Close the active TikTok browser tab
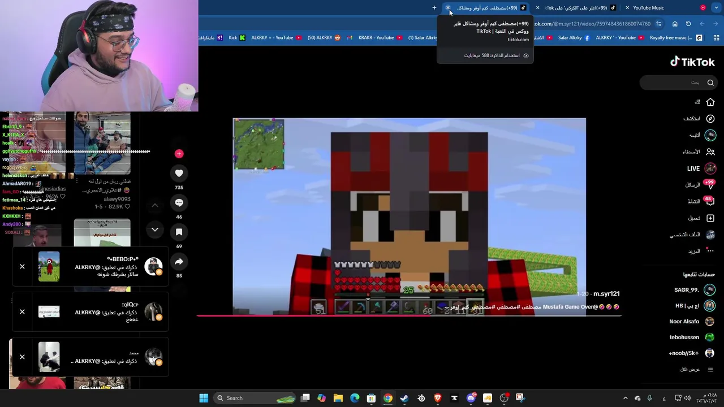724x407 pixels. 447,8
